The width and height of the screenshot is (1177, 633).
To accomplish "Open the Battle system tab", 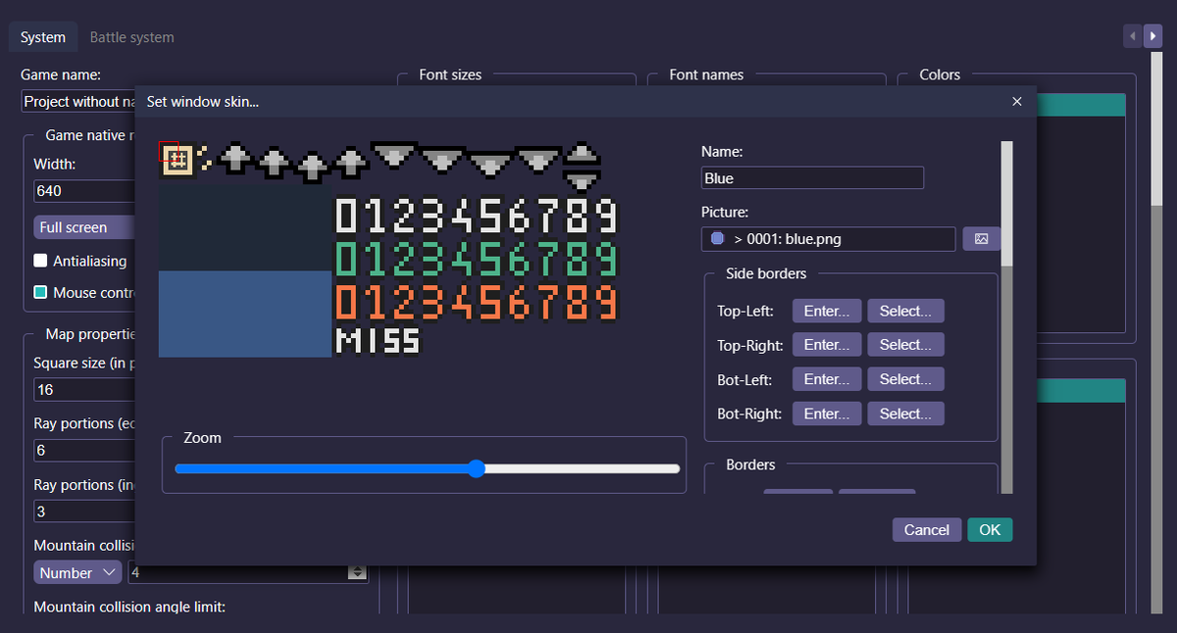I will pyautogui.click(x=131, y=37).
